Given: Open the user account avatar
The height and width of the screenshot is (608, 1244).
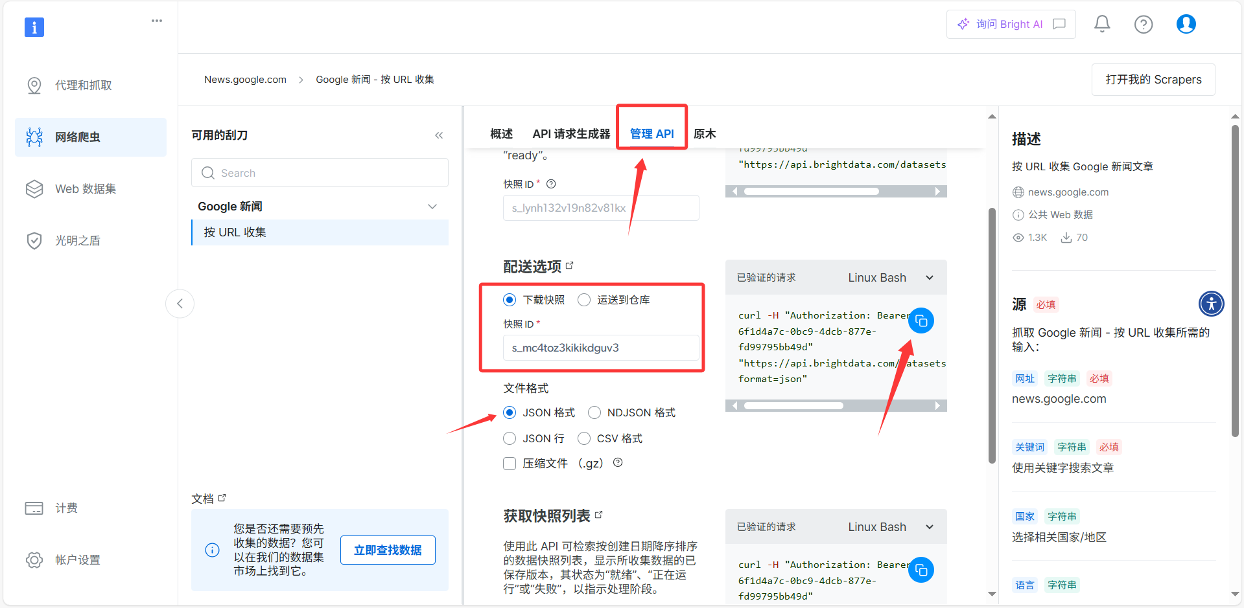Looking at the screenshot, I should click(1186, 24).
